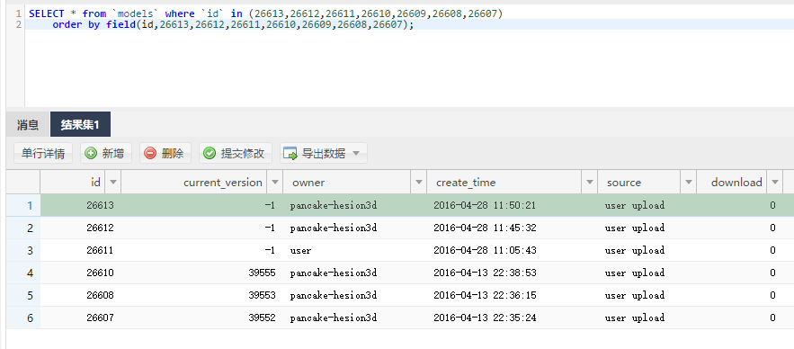Click id cell 26612
The image size is (794, 349).
pos(81,228)
